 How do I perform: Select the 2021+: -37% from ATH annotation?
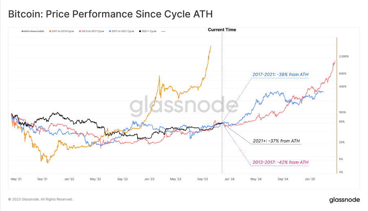click(276, 141)
